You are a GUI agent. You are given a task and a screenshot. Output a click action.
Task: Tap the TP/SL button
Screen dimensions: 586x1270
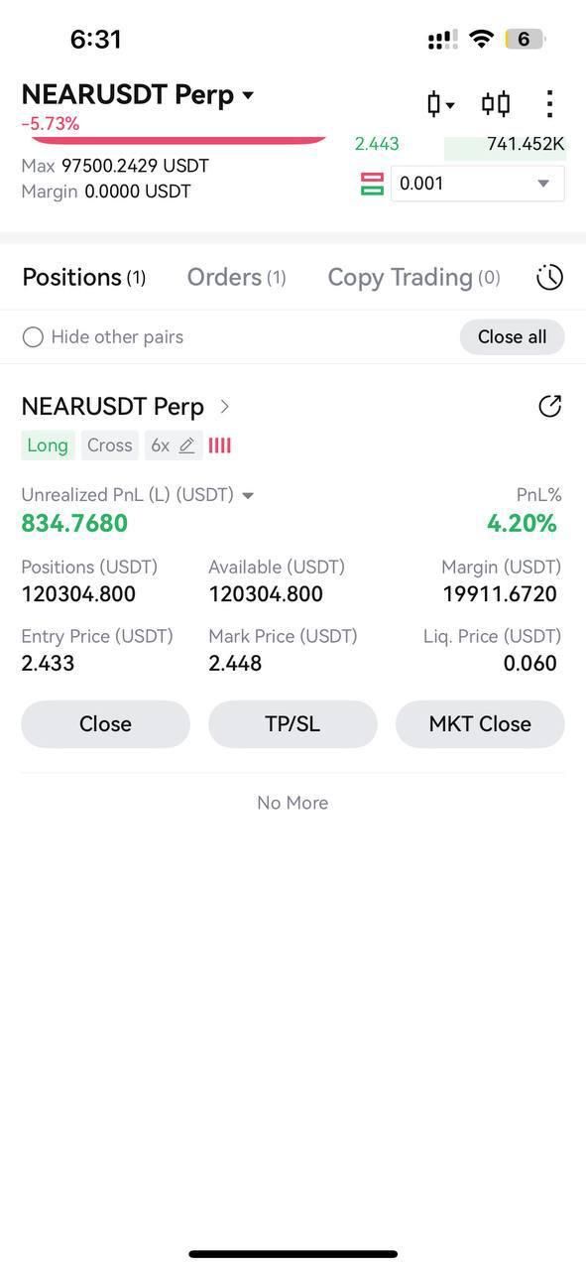[293, 724]
